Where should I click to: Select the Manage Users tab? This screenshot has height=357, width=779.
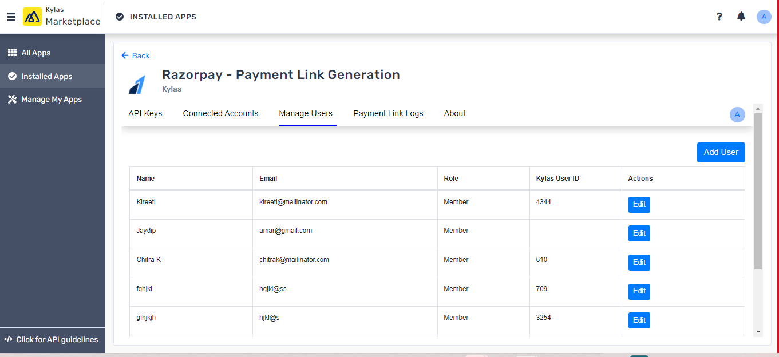click(x=306, y=113)
